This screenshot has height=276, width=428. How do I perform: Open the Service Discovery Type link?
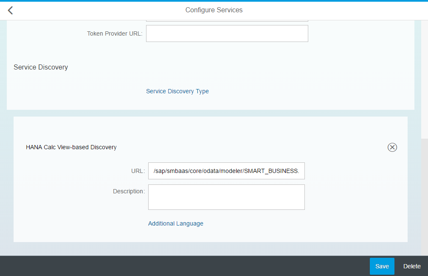pyautogui.click(x=177, y=91)
